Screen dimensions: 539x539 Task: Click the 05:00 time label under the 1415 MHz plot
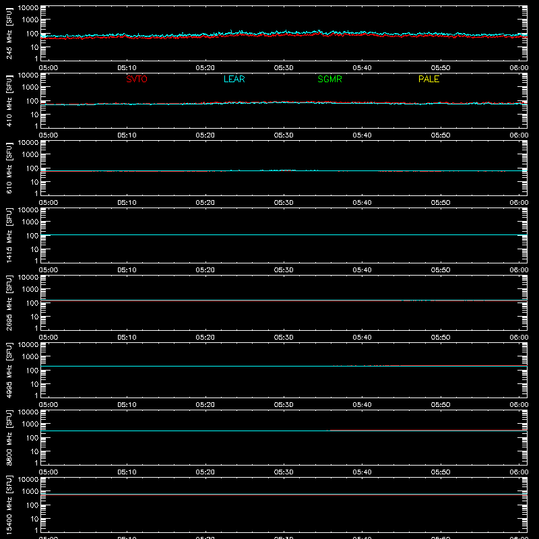click(49, 270)
